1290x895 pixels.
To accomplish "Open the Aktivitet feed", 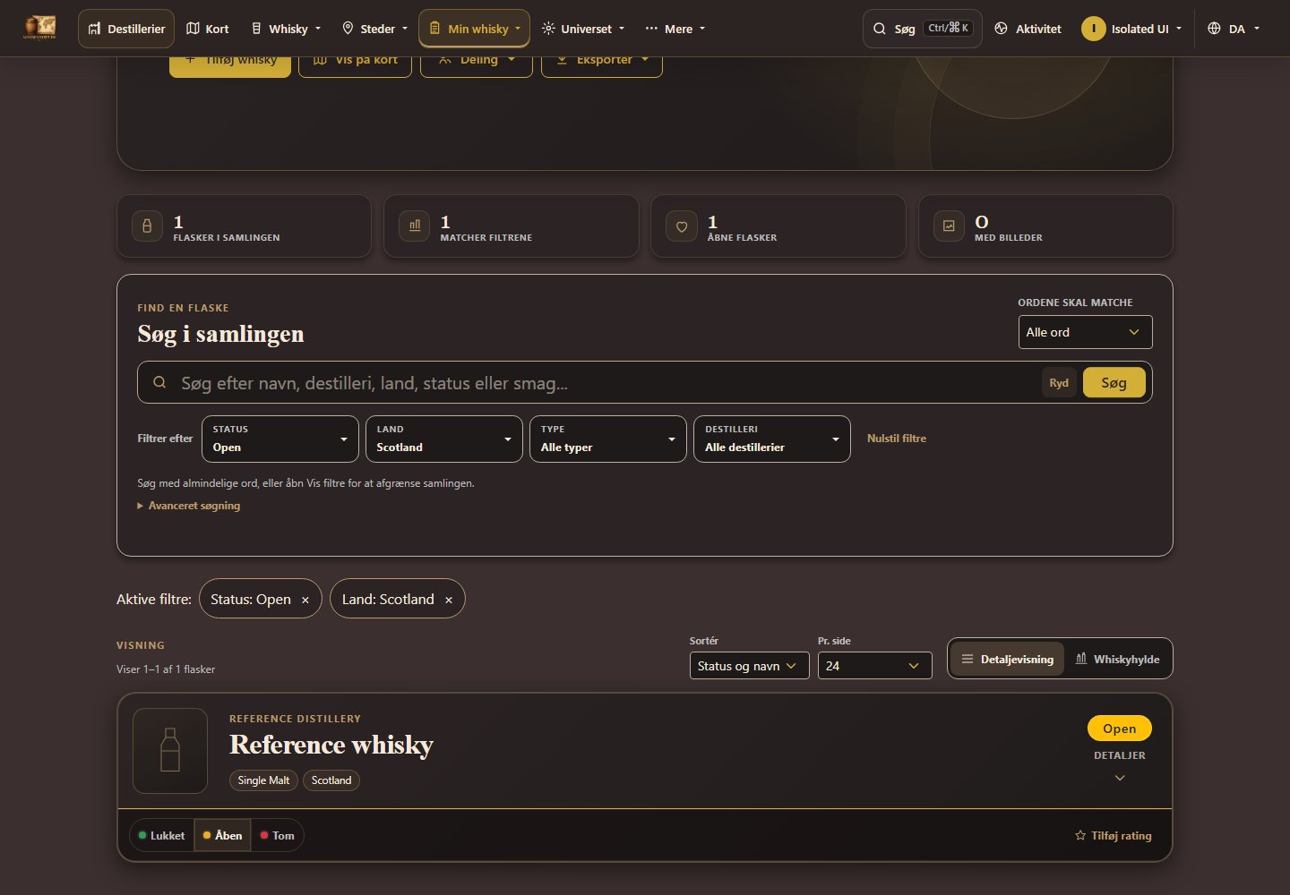I will 1028,29.
